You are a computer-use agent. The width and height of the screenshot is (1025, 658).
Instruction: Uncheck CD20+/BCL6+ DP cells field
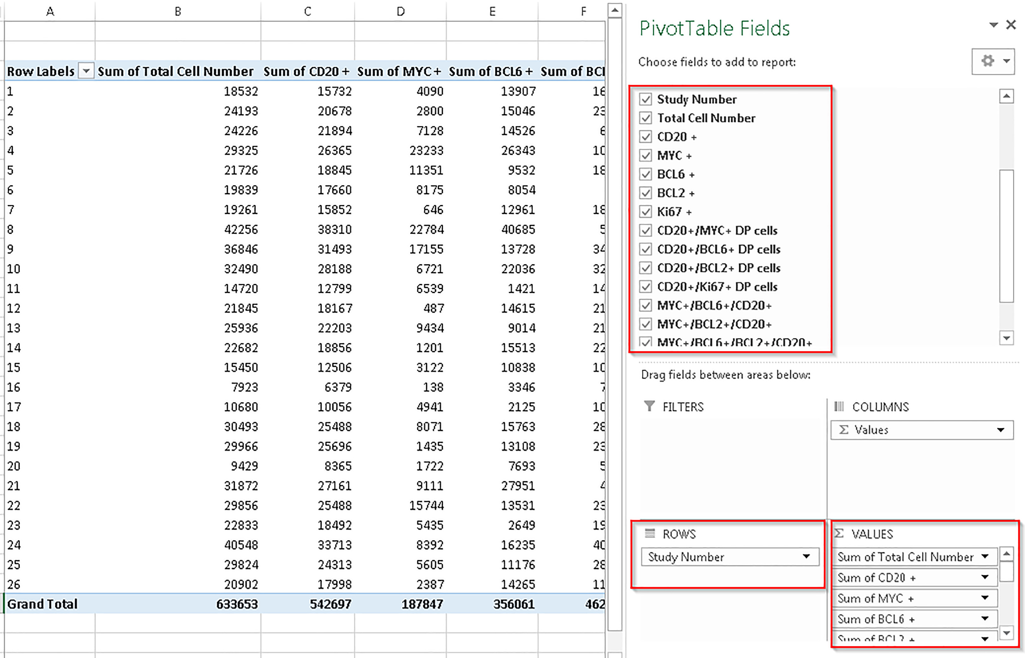click(645, 249)
